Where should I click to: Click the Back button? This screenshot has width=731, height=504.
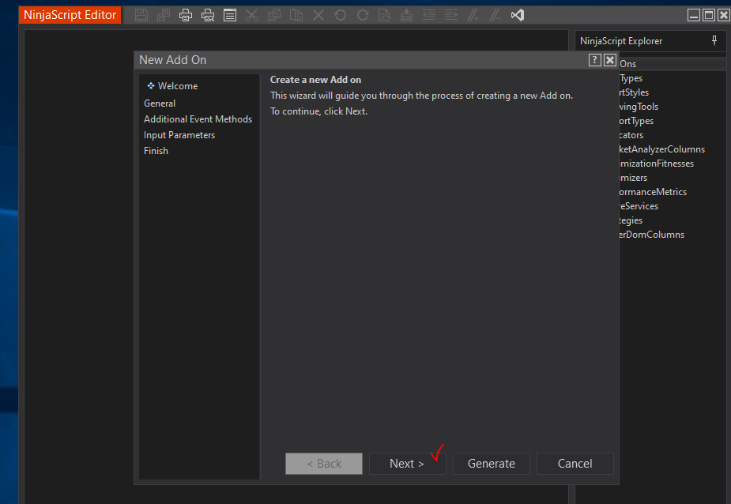click(324, 464)
